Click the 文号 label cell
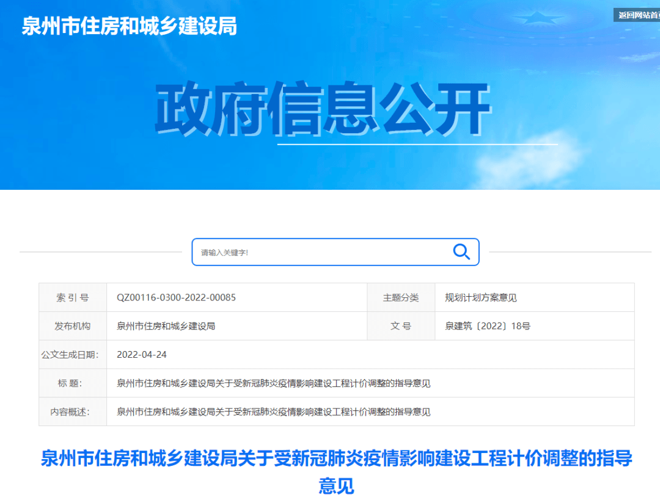This screenshot has height=500, width=660. coord(400,326)
